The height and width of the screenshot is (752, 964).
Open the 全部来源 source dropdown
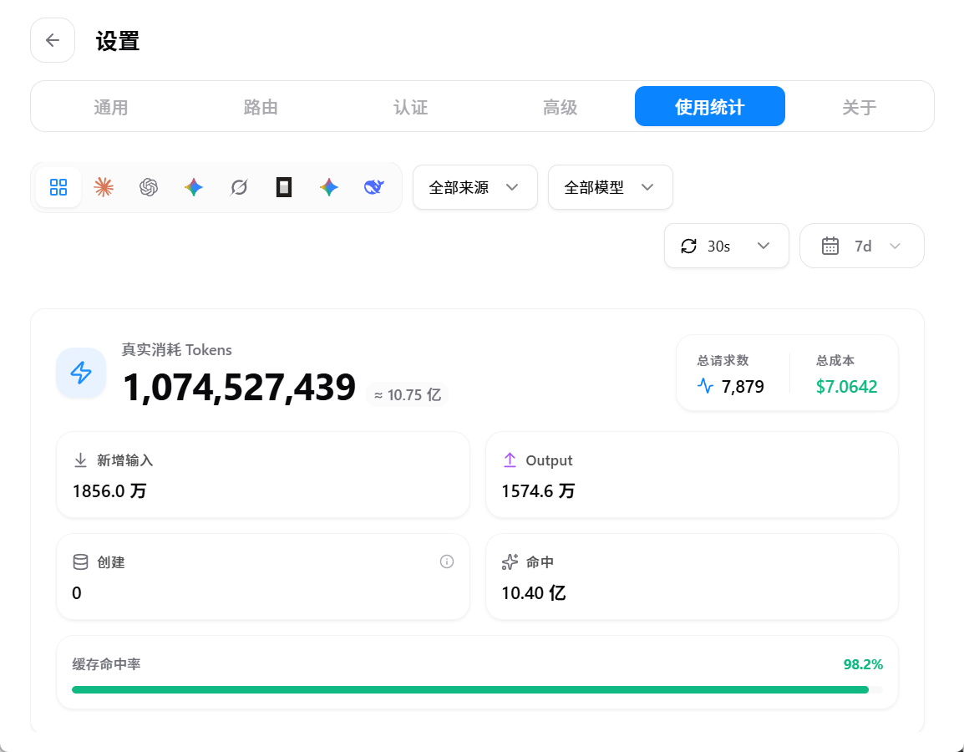475,187
